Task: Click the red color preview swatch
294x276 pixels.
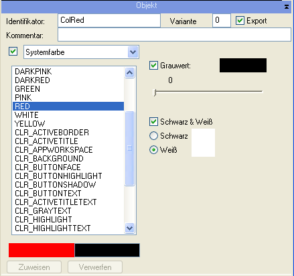Action: click(42, 250)
